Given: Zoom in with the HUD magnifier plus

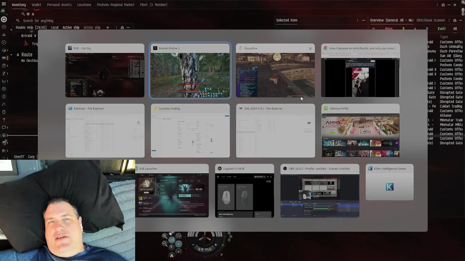Looking at the screenshot, I should [165, 236].
